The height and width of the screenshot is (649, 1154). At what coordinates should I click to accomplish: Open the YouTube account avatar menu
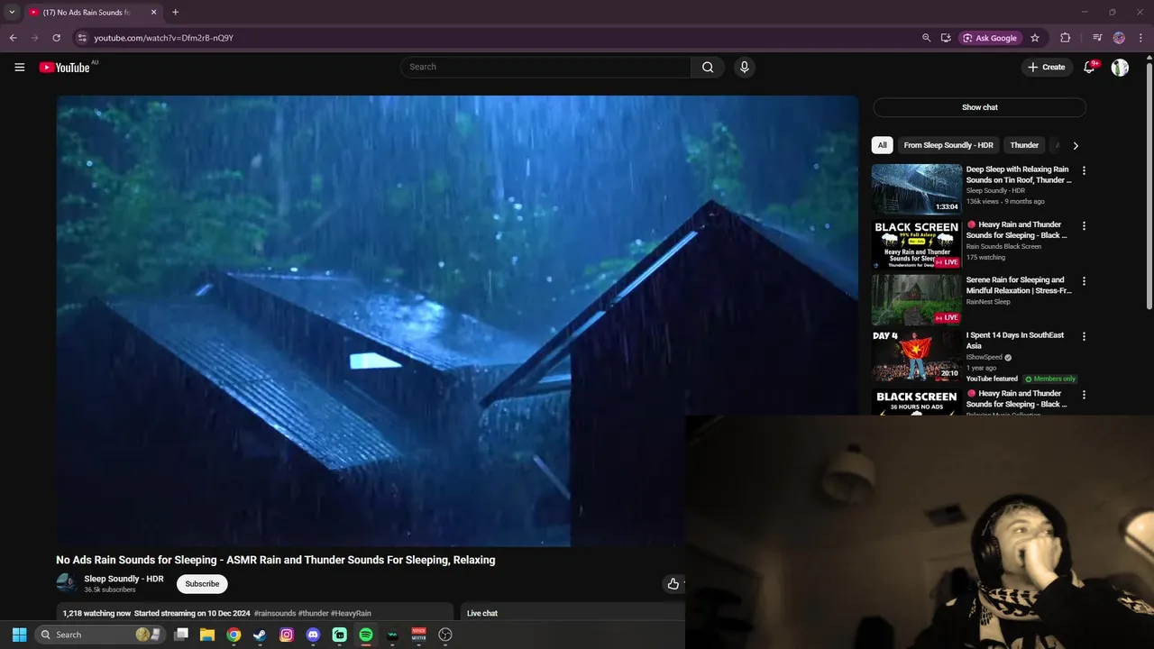(1120, 67)
